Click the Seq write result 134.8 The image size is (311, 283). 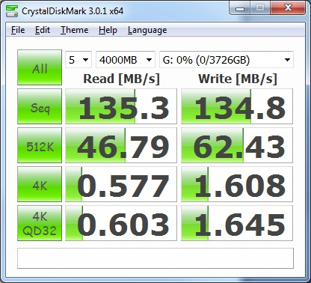tap(237, 106)
